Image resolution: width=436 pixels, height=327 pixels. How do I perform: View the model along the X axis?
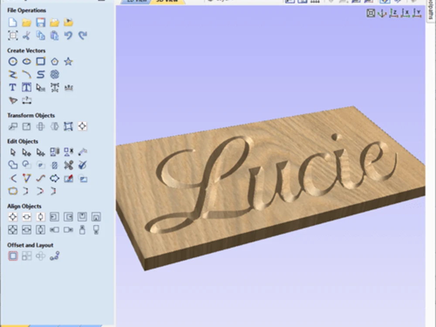[405, 13]
